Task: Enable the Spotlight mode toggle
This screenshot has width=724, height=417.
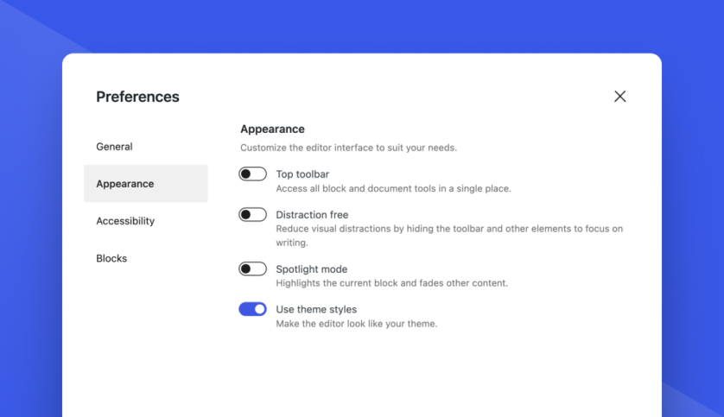Action: [252, 269]
